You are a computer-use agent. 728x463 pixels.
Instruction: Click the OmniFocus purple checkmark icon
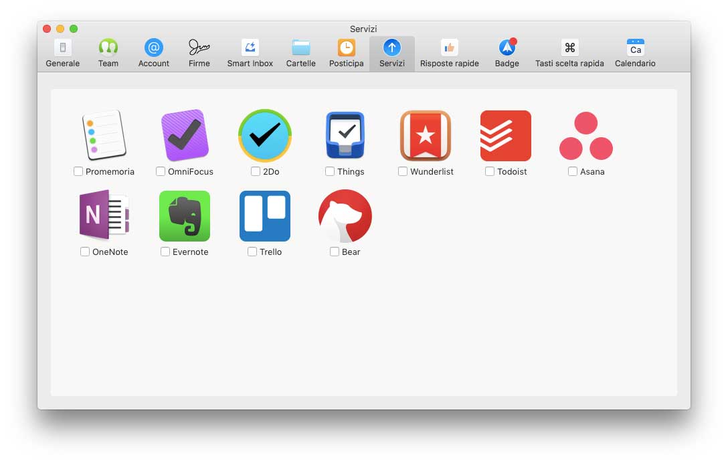coord(185,135)
